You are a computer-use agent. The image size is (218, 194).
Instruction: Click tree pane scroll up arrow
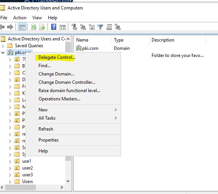tap(68, 39)
